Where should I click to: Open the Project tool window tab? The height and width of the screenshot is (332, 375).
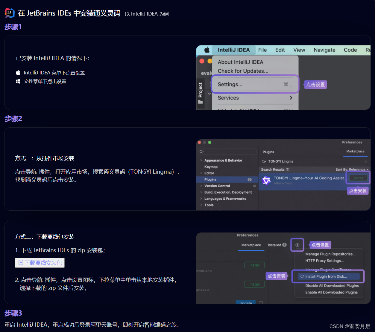[x=201, y=90]
